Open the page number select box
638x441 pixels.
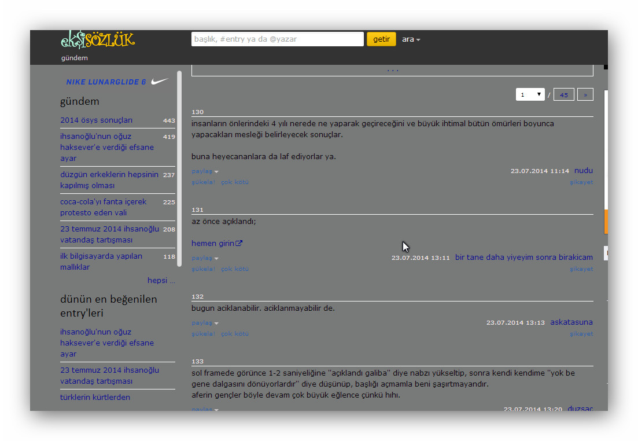coord(530,94)
